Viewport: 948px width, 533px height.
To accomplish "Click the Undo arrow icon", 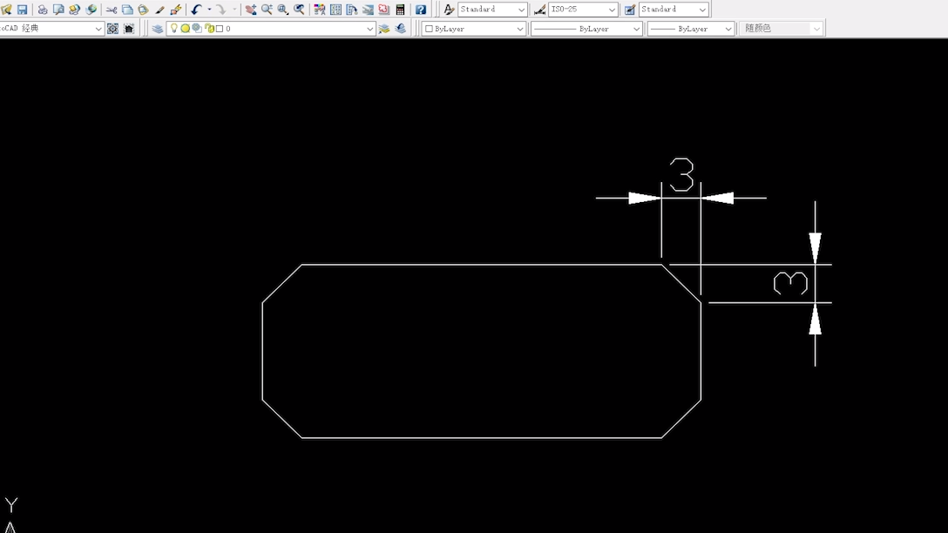I will point(196,10).
